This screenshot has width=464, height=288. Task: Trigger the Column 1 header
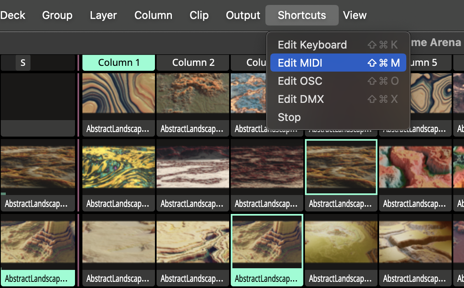(119, 63)
